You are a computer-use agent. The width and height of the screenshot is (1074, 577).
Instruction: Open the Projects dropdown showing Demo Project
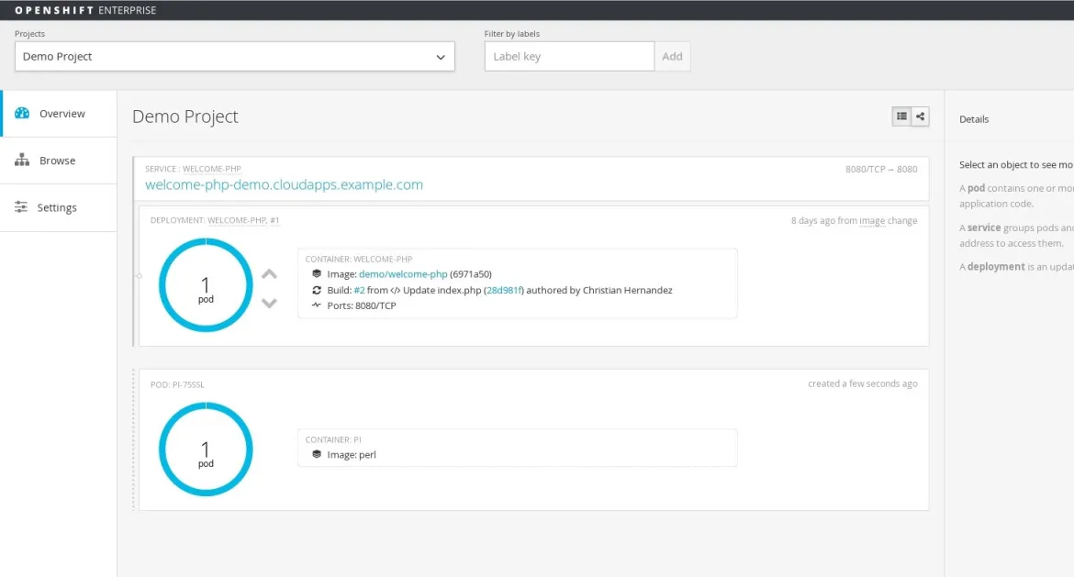[234, 56]
